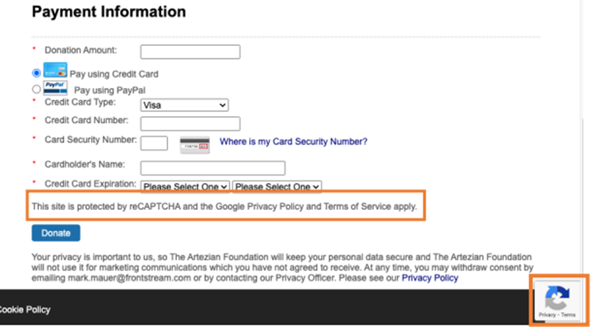Expand the second expiration Please Select One dropdown
This screenshot has height=327, width=592.
[x=277, y=187]
